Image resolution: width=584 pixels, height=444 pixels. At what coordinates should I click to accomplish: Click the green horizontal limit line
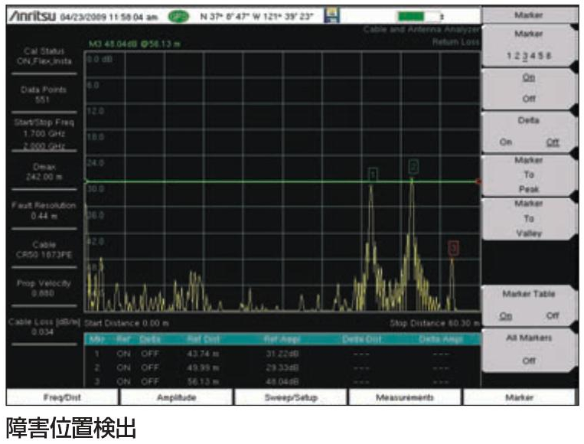[x=230, y=181]
